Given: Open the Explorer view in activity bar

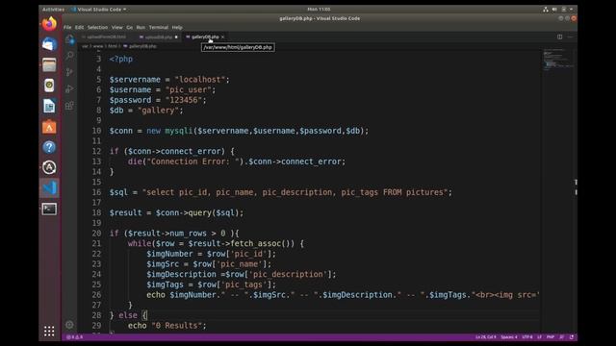Looking at the screenshot, I should (69, 39).
